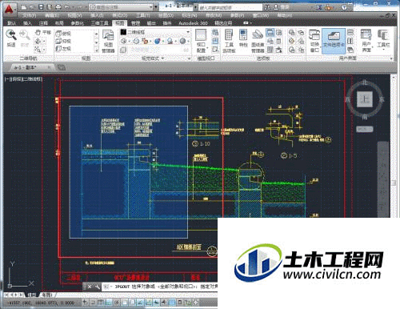The image size is (400, 309).
Task: Toggle the highlighted status bar mode button
Action: (173, 303)
